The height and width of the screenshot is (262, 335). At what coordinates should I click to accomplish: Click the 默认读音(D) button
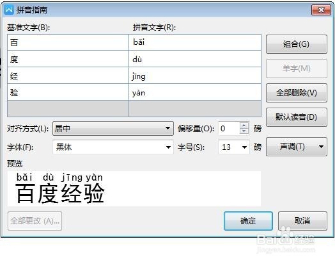point(297,117)
